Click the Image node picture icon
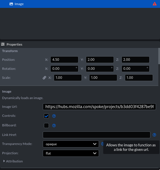The height and width of the screenshot is (170, 160). (x=11, y=4)
